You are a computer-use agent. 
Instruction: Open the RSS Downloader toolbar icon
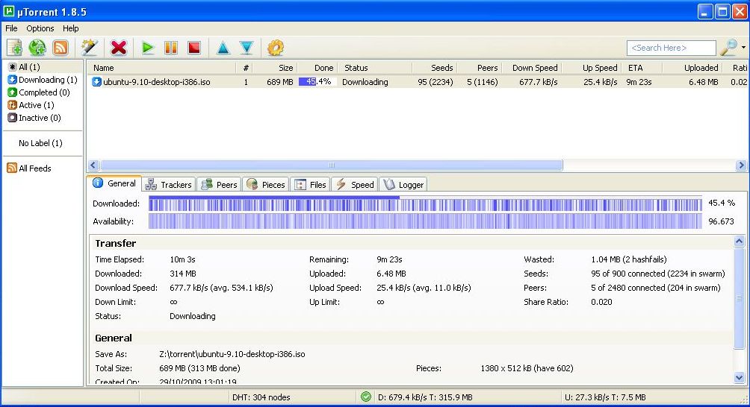pyautogui.click(x=61, y=48)
